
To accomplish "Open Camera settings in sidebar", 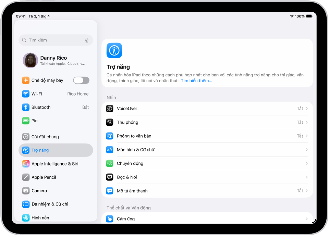I will coord(56,191).
